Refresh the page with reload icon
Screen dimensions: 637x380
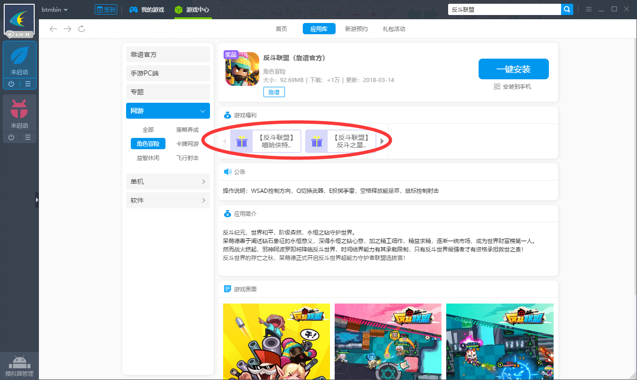(82, 29)
